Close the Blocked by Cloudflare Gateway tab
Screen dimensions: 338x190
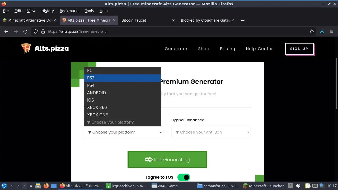tap(233, 20)
